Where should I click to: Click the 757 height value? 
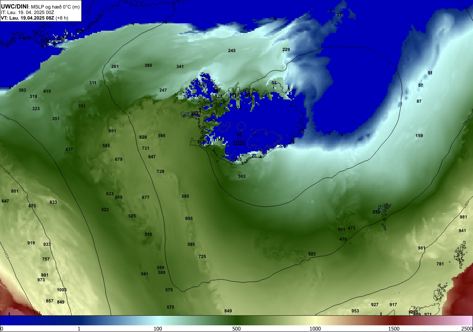click(x=46, y=259)
